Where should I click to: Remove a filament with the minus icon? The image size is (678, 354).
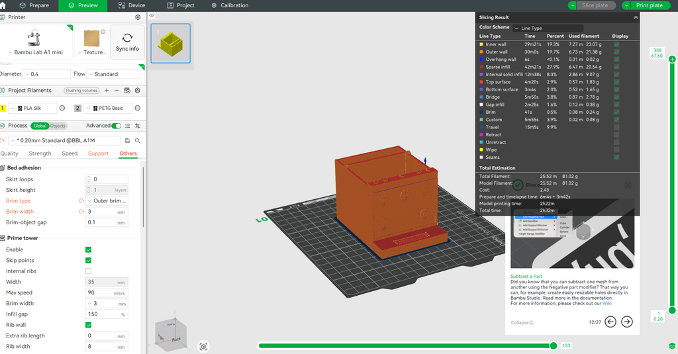(x=117, y=91)
